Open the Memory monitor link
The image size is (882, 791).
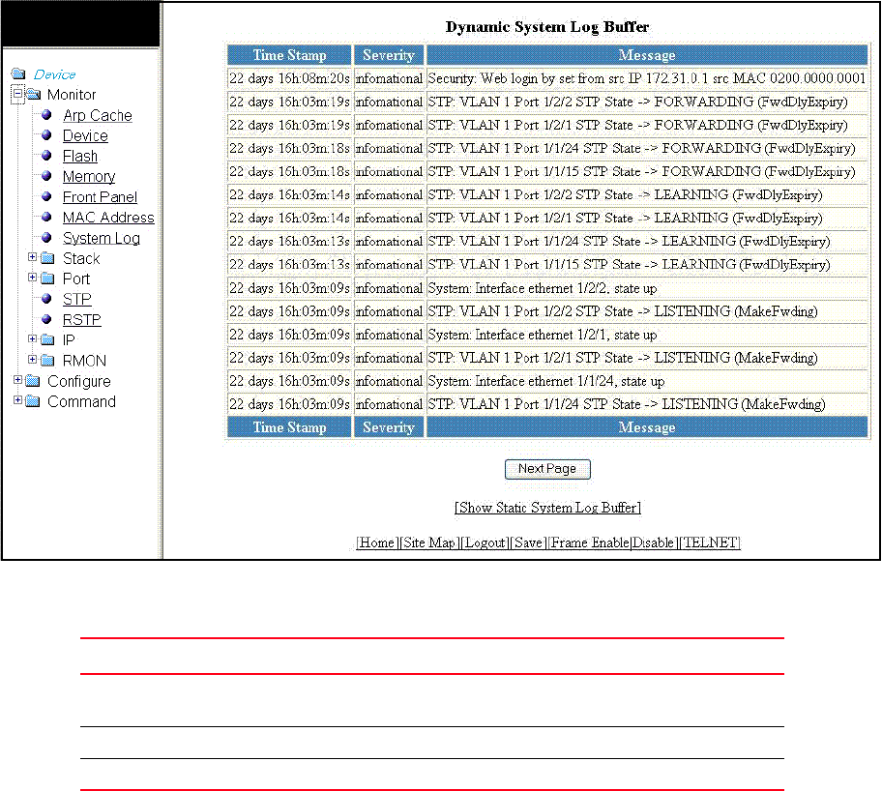(89, 177)
